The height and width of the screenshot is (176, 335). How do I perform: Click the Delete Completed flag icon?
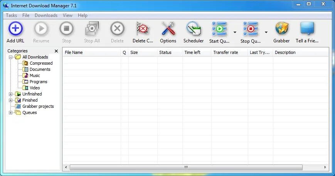click(143, 28)
